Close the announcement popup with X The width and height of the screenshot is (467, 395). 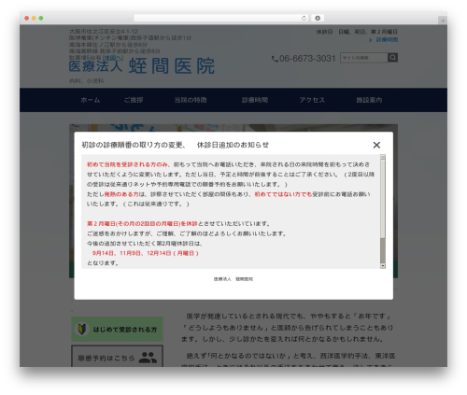click(x=376, y=145)
